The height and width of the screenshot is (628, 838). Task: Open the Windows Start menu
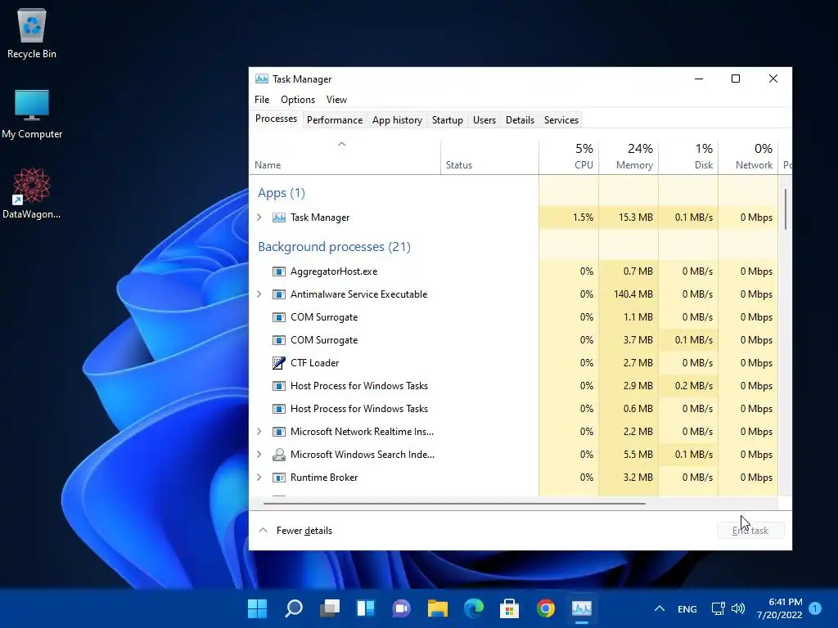pos(257,608)
